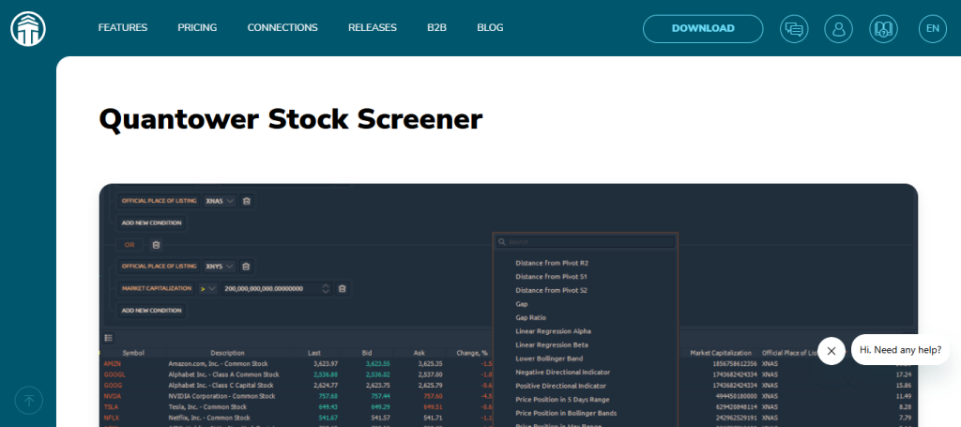Click the DOWNLOAD button
Image resolution: width=961 pixels, height=427 pixels.
click(703, 29)
